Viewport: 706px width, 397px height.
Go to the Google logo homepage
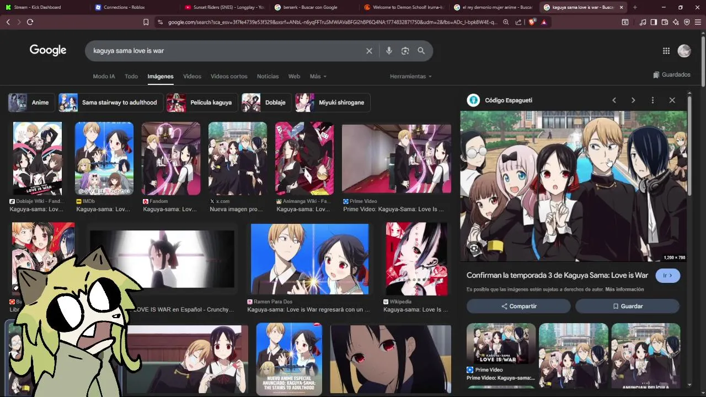[x=48, y=50]
